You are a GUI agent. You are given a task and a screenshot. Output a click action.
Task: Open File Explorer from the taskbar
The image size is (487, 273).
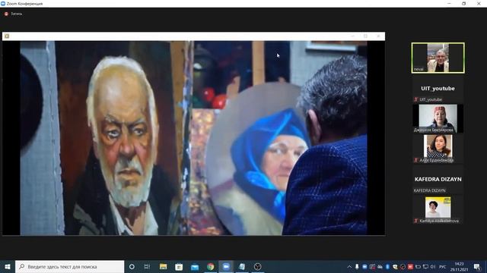[163, 266]
